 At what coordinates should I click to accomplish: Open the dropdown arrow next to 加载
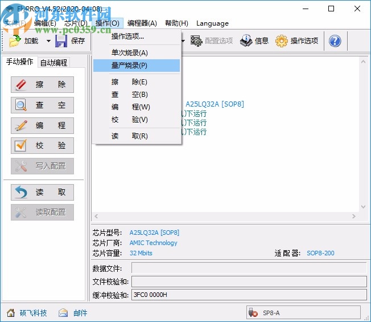click(48, 41)
